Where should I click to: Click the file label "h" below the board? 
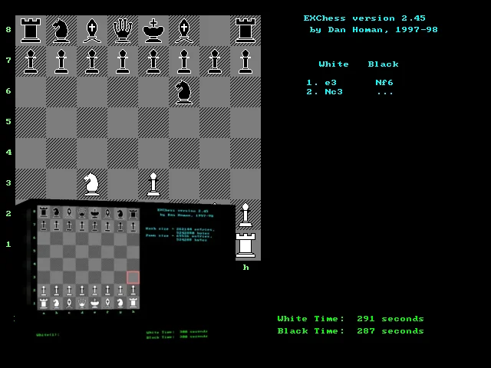(x=245, y=267)
